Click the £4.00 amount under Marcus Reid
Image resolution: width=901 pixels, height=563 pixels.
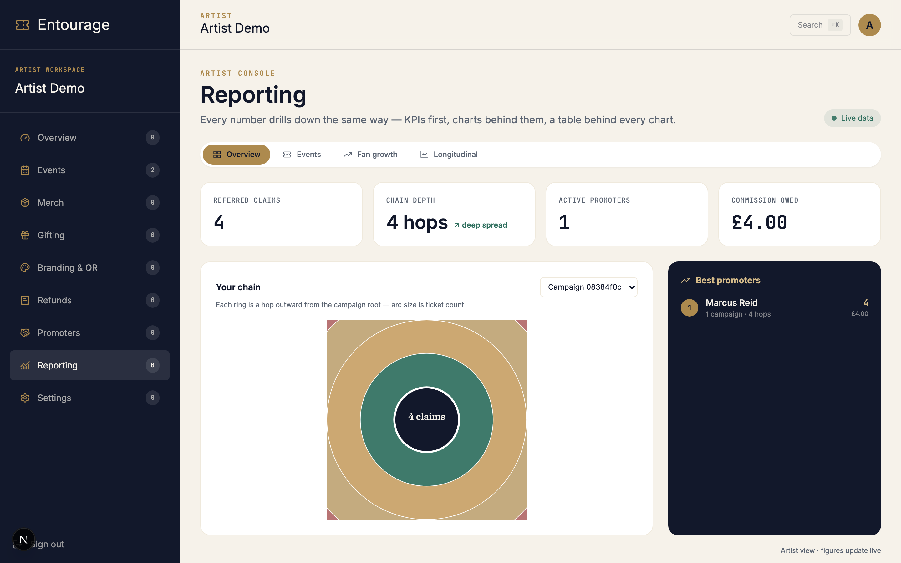point(860,314)
